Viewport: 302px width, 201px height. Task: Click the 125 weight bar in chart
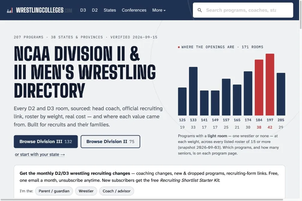click(182, 102)
